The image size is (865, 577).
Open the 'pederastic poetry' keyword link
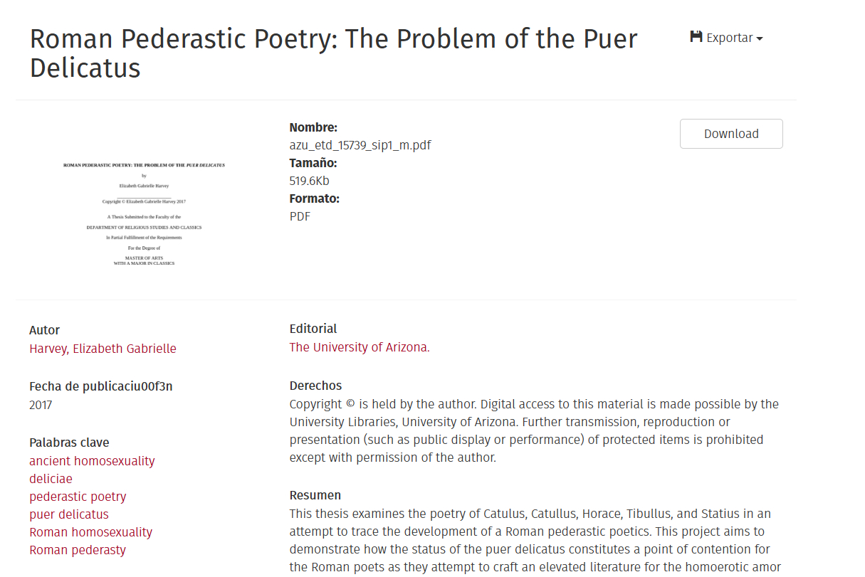(x=78, y=497)
